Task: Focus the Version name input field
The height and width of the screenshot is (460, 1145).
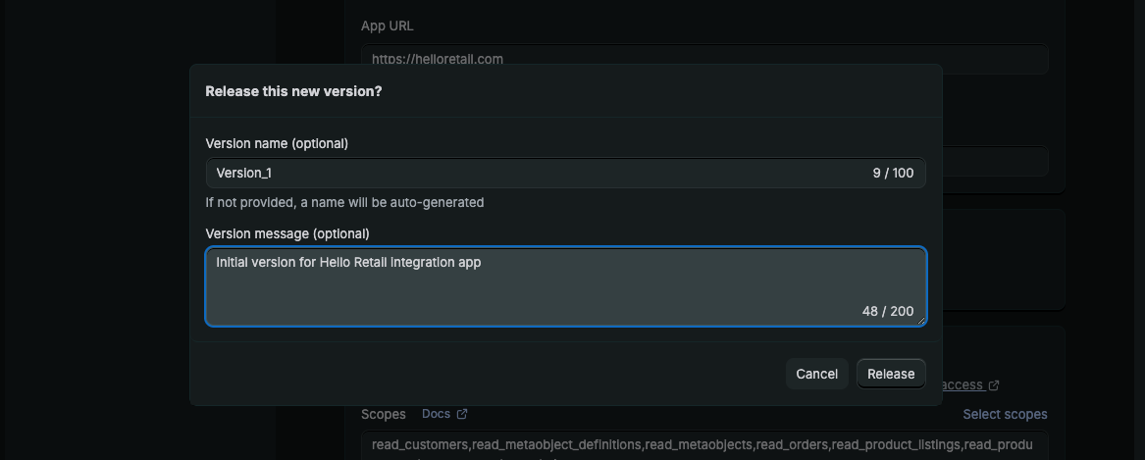Action: [x=530, y=173]
